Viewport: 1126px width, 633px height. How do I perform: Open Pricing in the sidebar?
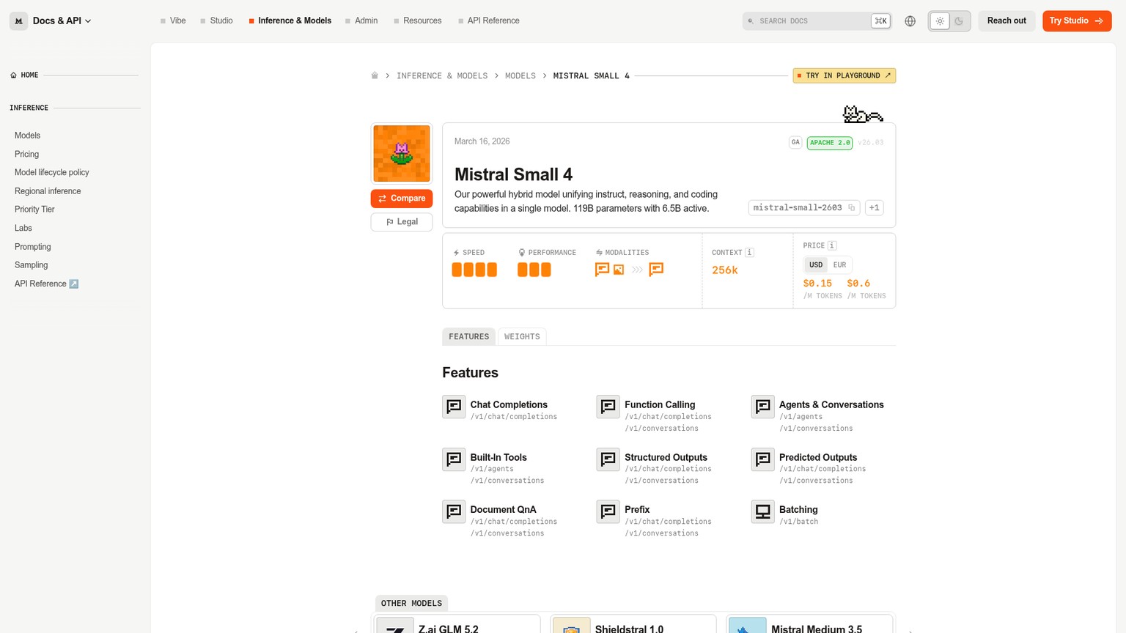[x=26, y=155]
